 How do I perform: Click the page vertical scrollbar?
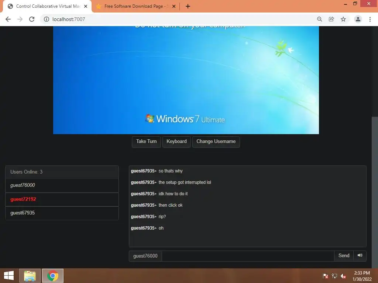pos(375,192)
